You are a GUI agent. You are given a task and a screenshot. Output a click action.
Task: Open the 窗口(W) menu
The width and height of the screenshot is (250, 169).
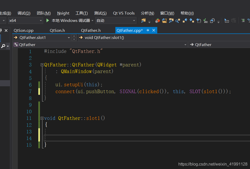[x=167, y=13]
